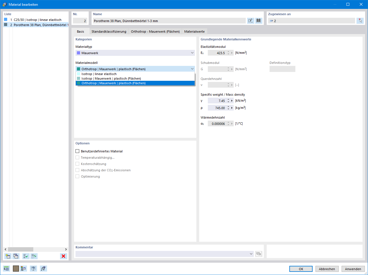
Task: Choose Isotrop | linear elastisch in dropdown list
Action: click(x=135, y=74)
